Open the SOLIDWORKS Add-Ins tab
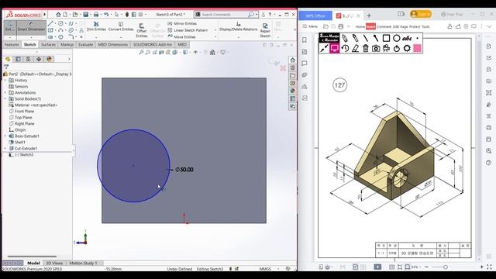The height and width of the screenshot is (279, 496). click(153, 45)
